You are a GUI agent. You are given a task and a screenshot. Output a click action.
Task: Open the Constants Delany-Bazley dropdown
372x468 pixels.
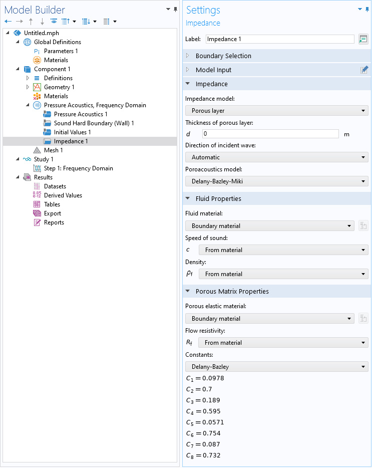(276, 366)
